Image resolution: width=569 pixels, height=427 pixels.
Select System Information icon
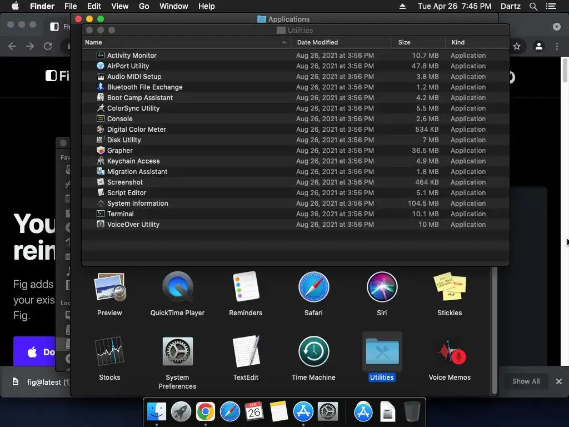(101, 203)
